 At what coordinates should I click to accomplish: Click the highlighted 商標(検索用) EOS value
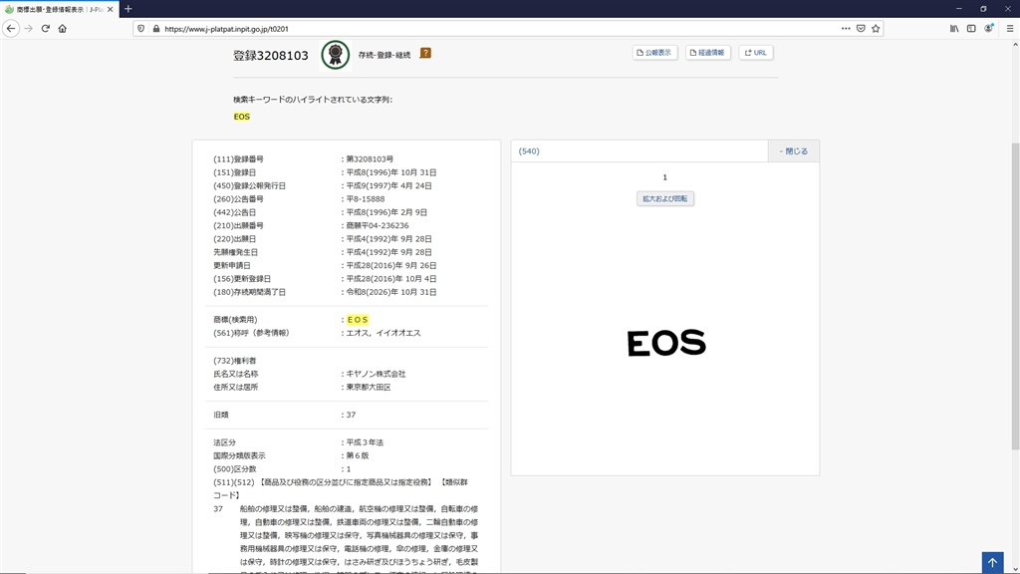tap(358, 320)
